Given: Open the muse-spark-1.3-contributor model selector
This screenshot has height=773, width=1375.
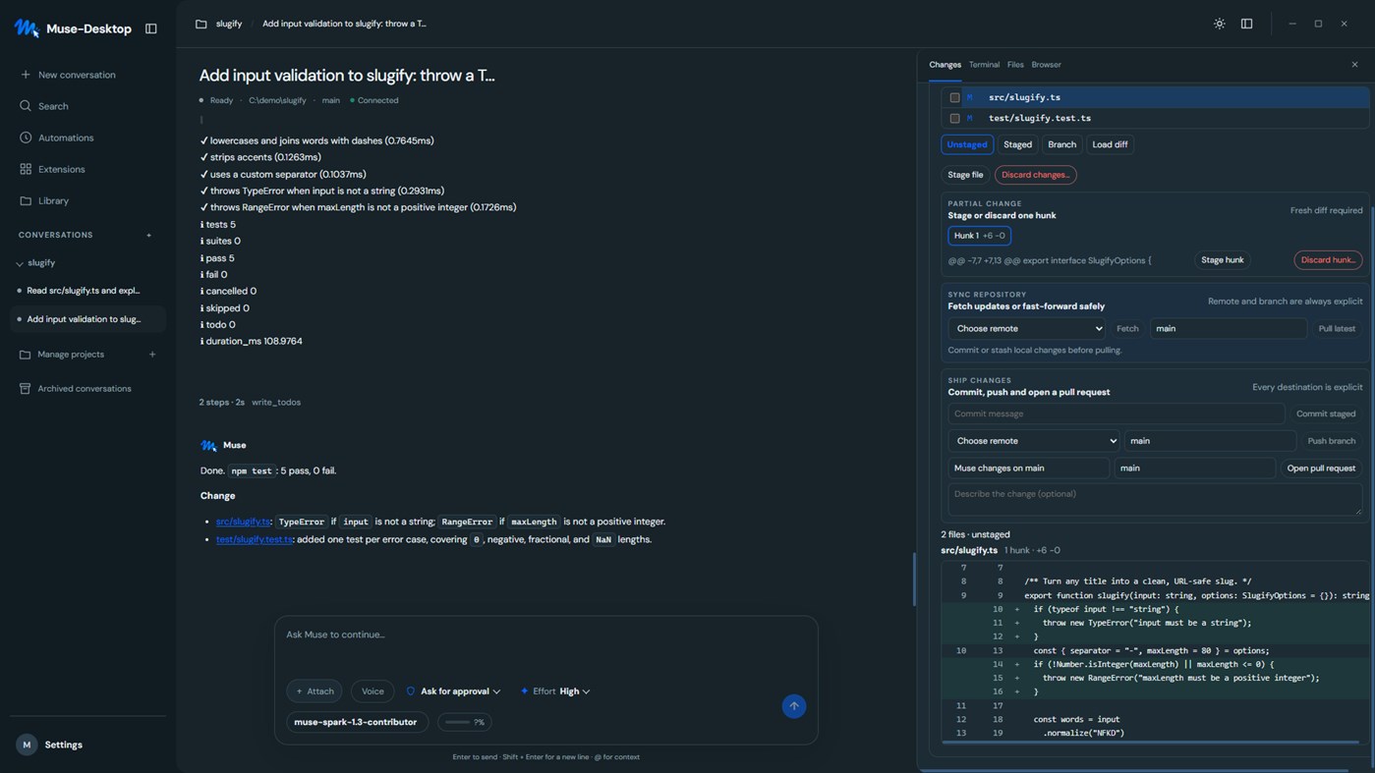Looking at the screenshot, I should pyautogui.click(x=356, y=722).
